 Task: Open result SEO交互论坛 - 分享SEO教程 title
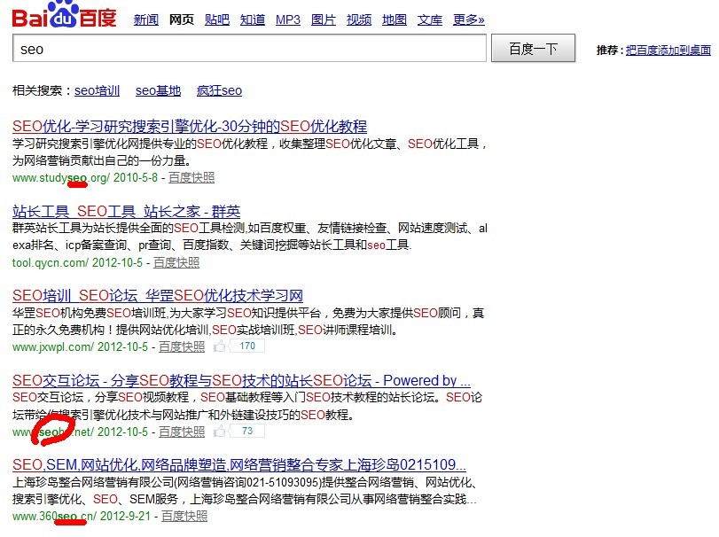[241, 380]
